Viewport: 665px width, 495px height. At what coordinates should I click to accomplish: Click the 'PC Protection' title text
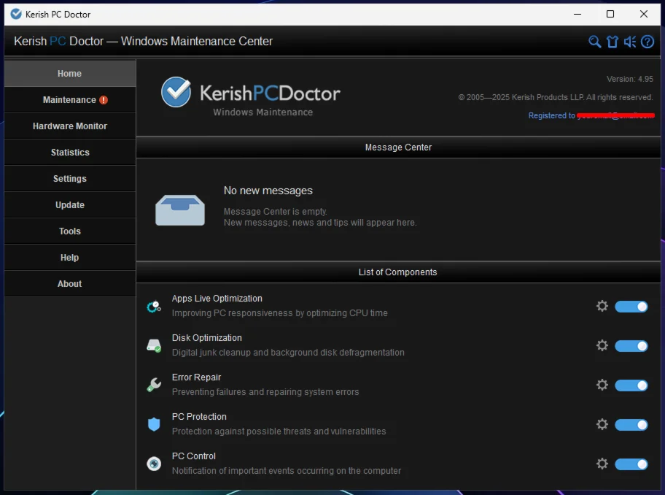point(199,417)
